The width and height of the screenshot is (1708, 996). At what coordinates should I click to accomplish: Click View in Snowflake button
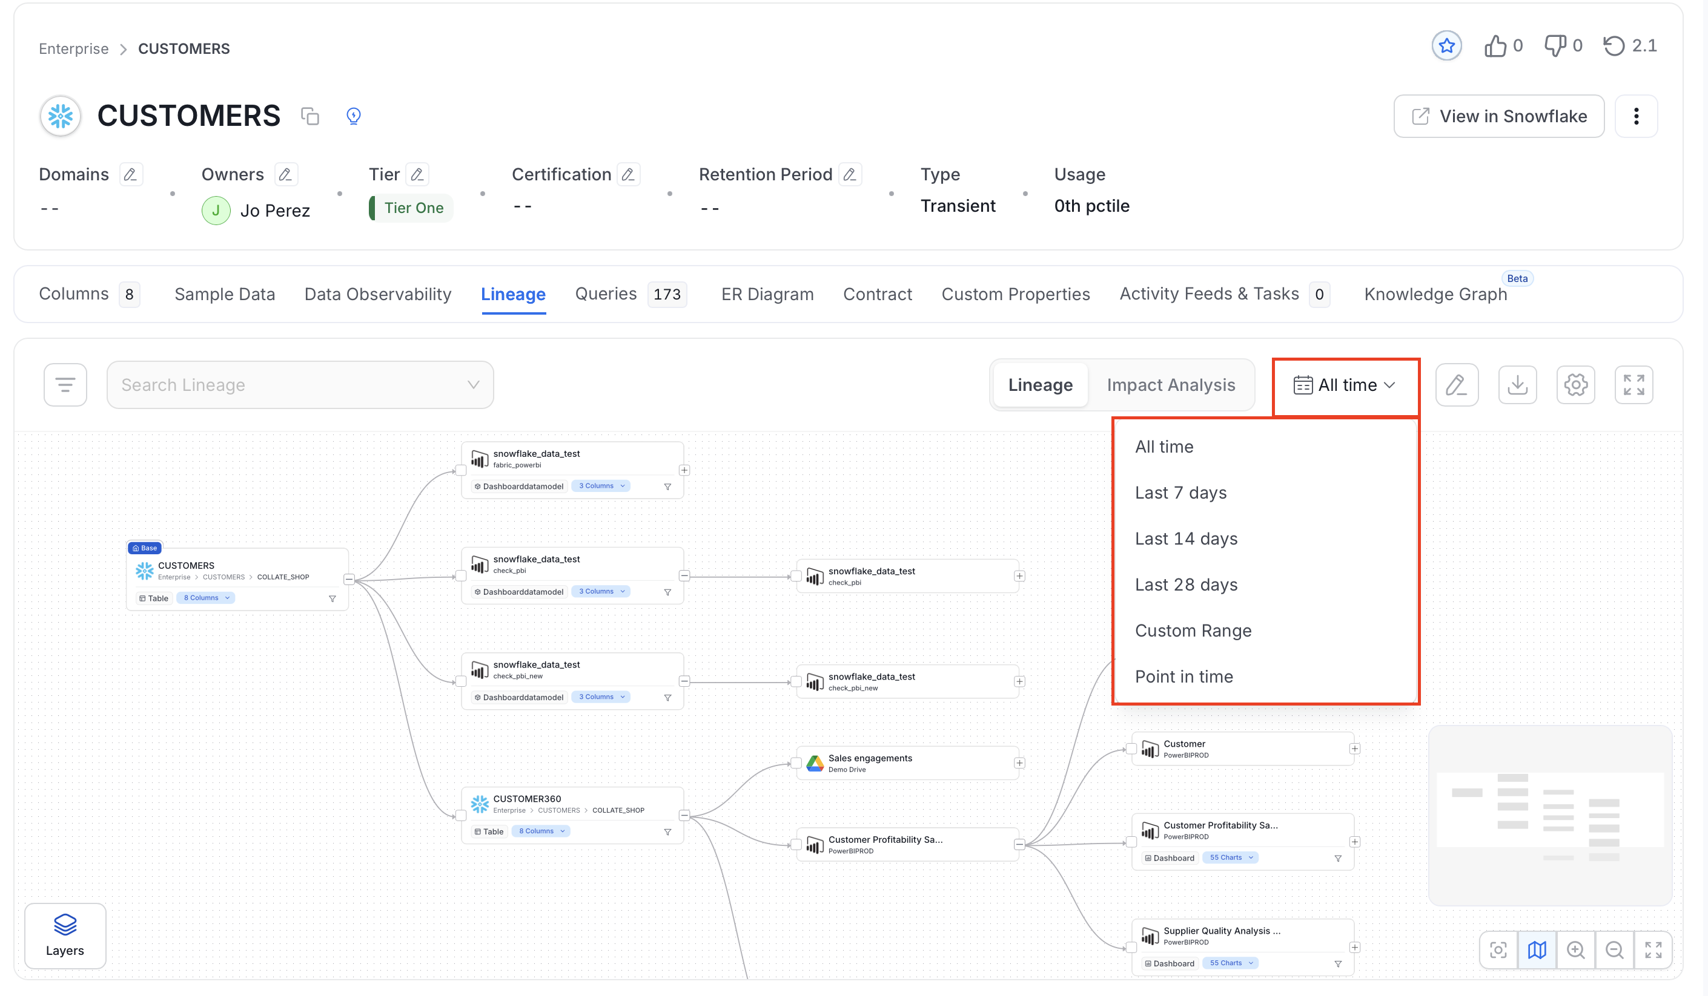click(x=1498, y=116)
